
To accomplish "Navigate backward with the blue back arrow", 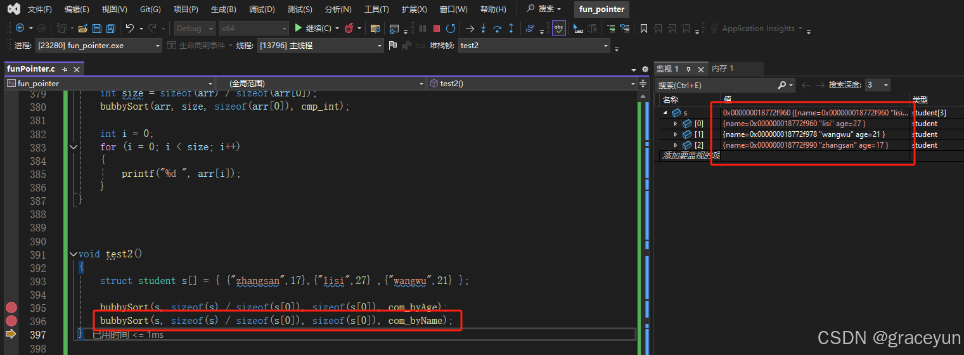I will coord(20,28).
